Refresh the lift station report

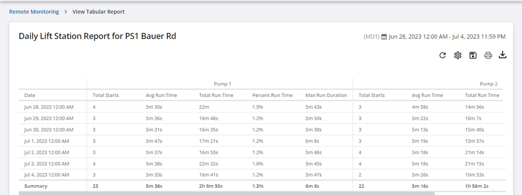point(442,55)
